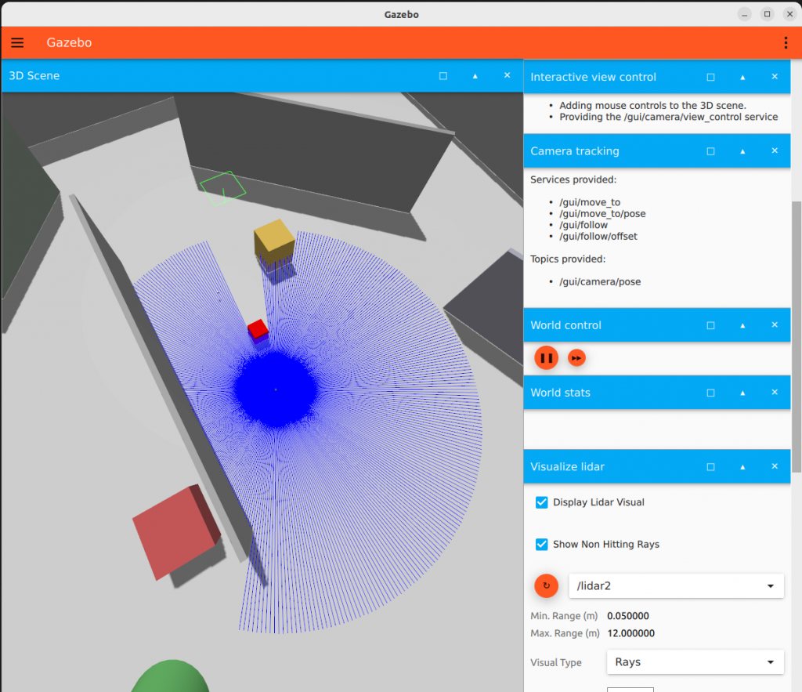
Task: Click the Visualize lidar panel title
Action: pos(568,466)
